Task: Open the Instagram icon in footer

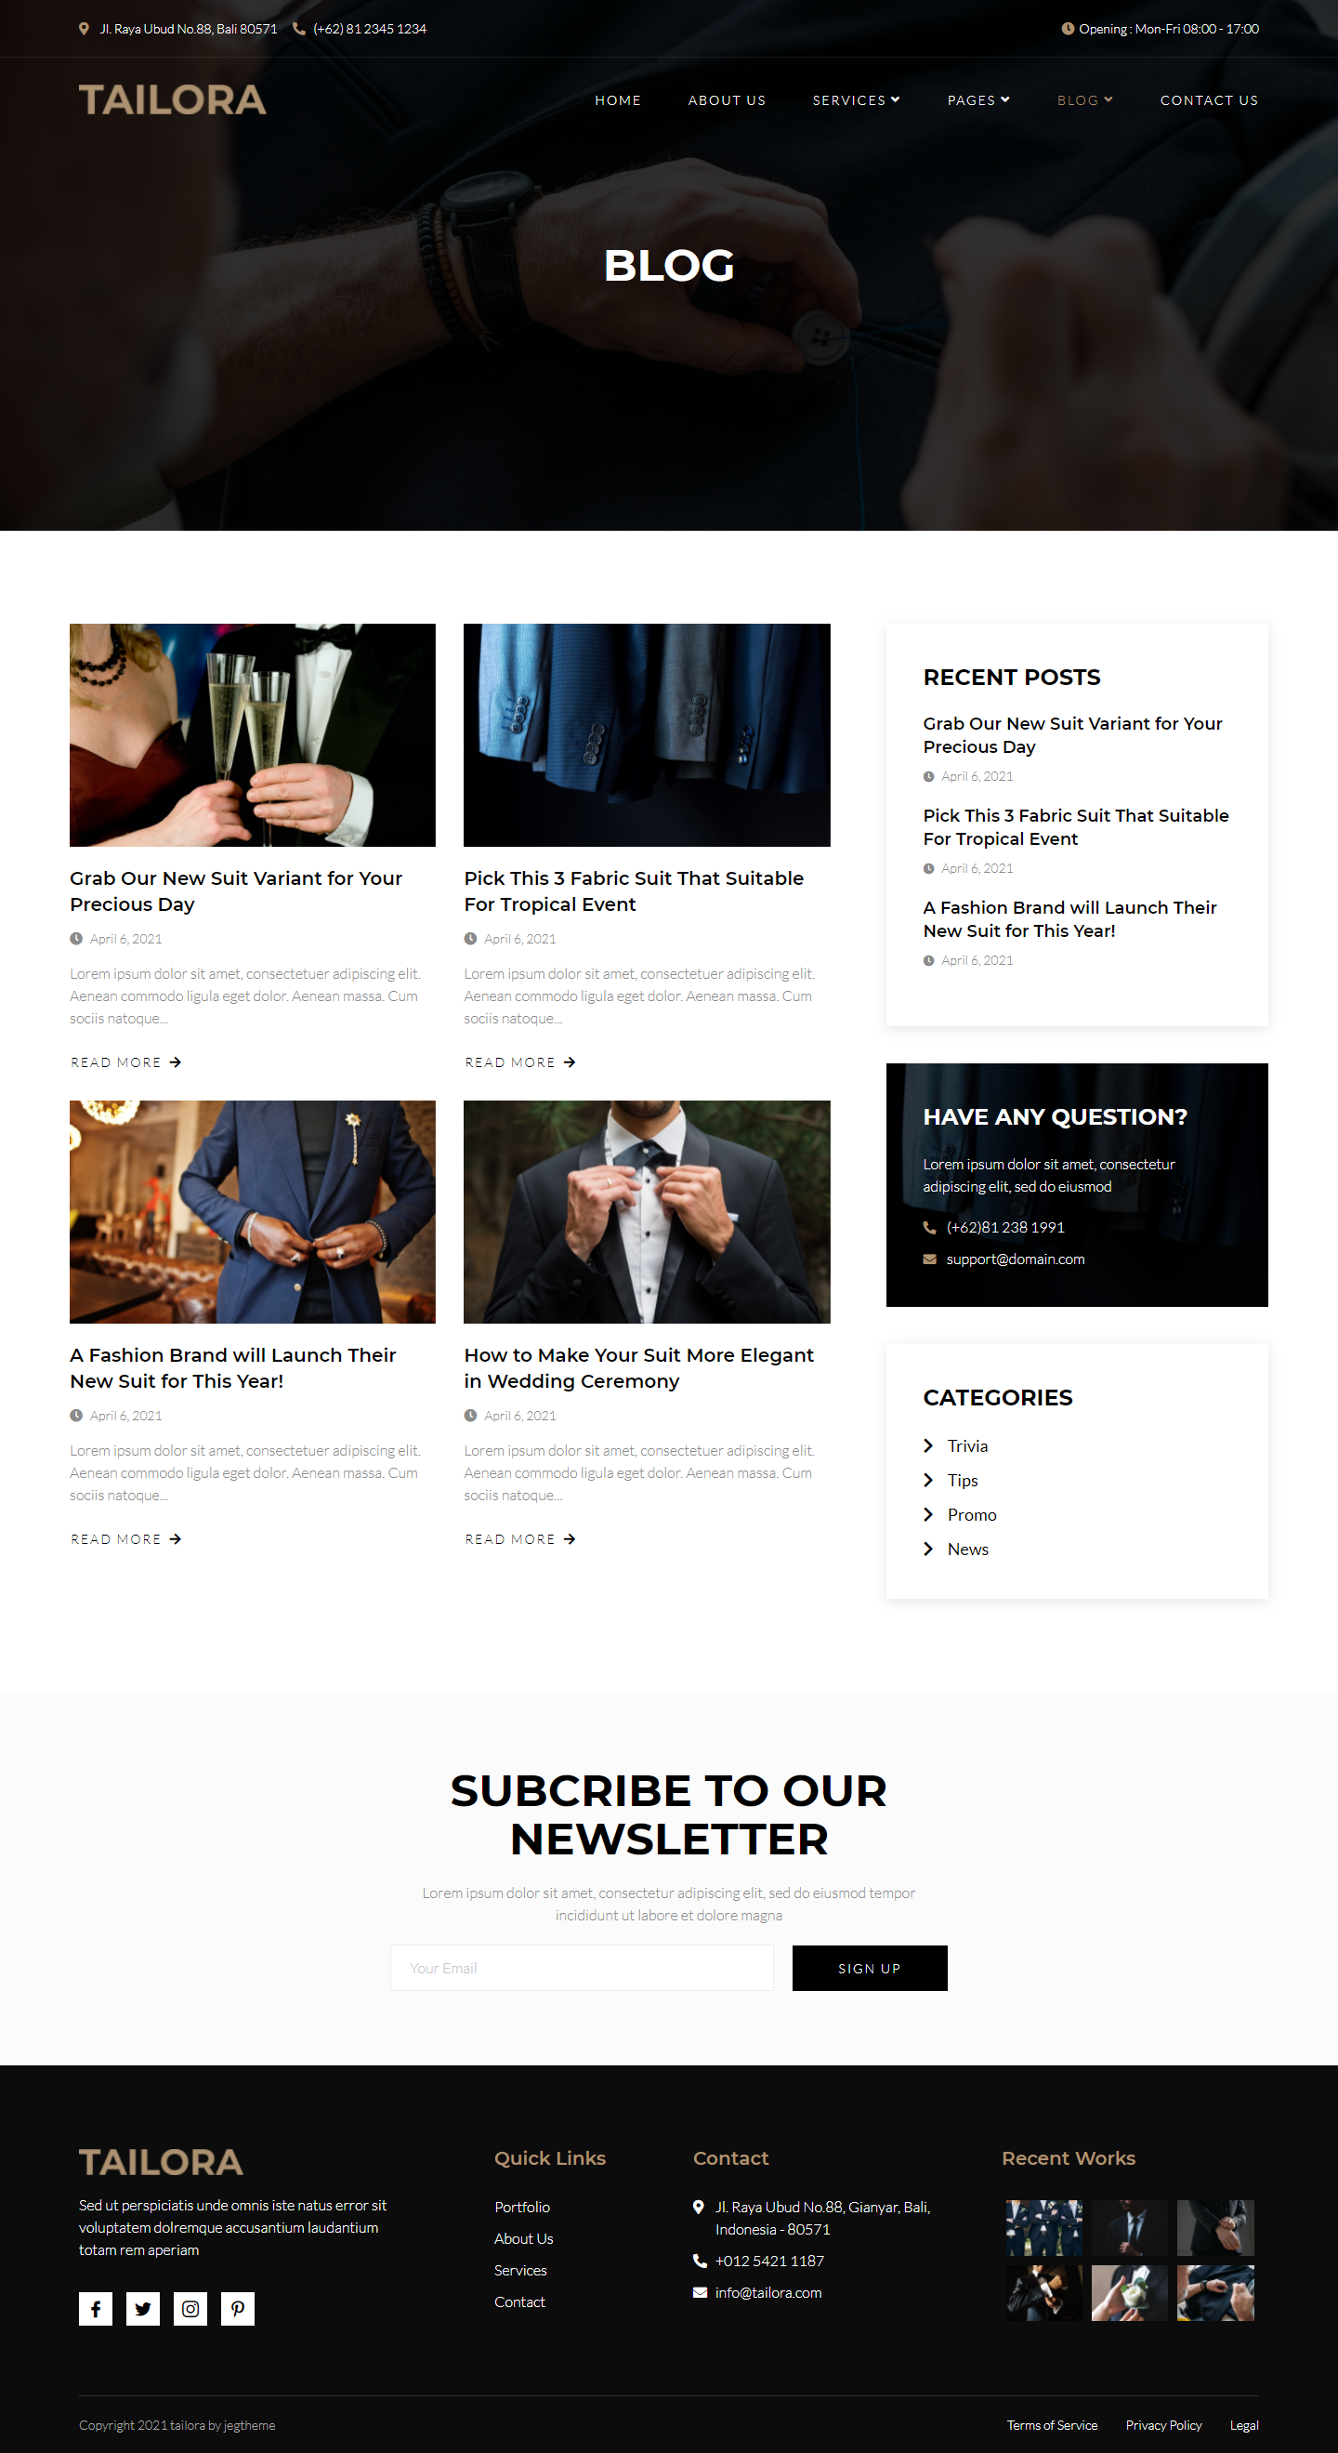Action: [x=190, y=2308]
